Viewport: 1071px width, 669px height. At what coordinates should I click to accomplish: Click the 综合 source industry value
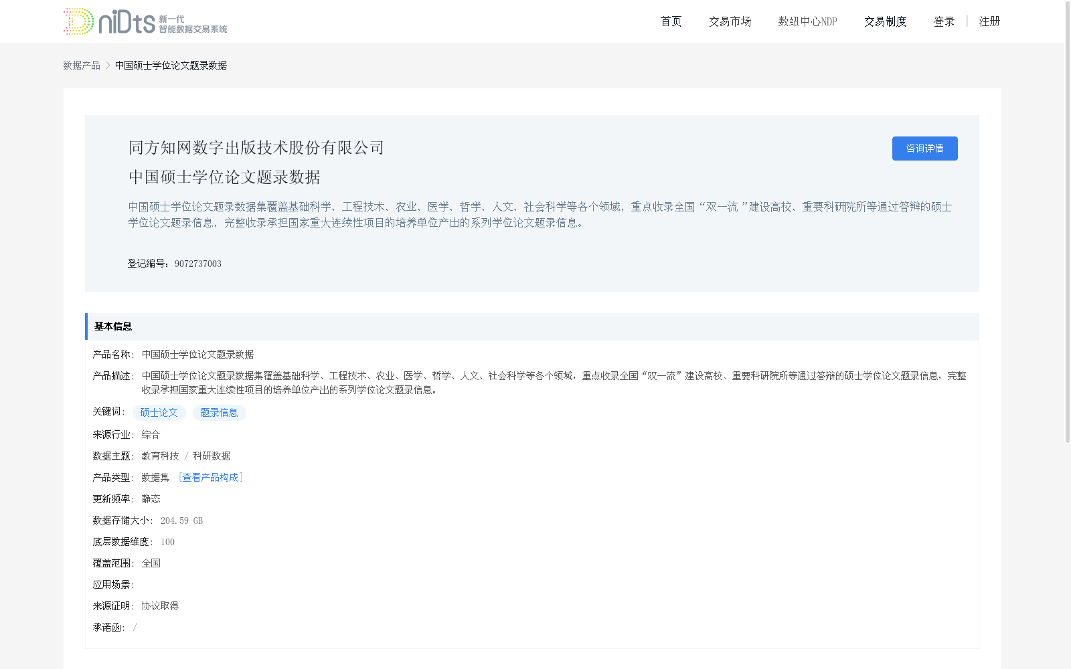coord(151,435)
